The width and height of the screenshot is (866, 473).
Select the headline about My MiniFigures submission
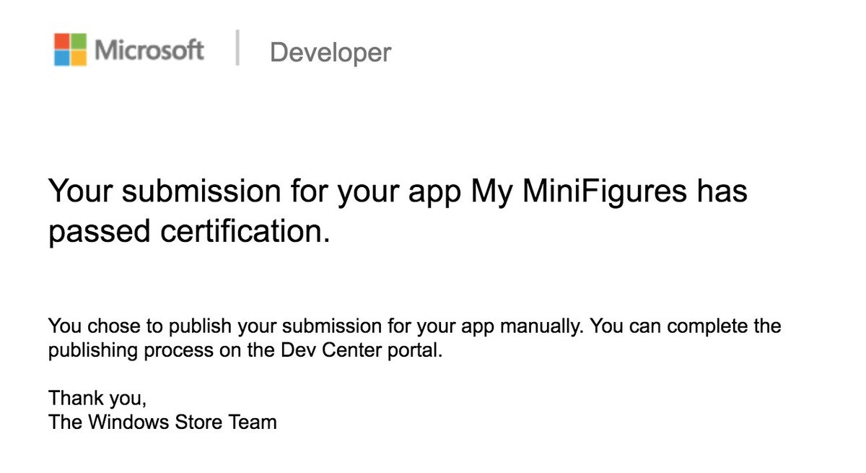tap(398, 212)
